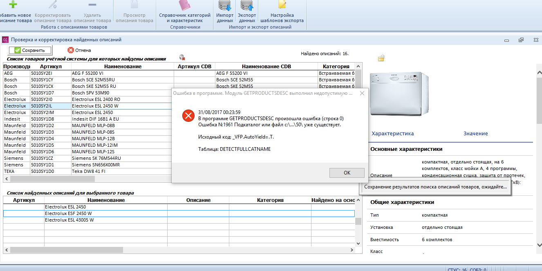The width and height of the screenshot is (542, 271).
Task: Click the red error icon in the dialog
Action: 188,116
